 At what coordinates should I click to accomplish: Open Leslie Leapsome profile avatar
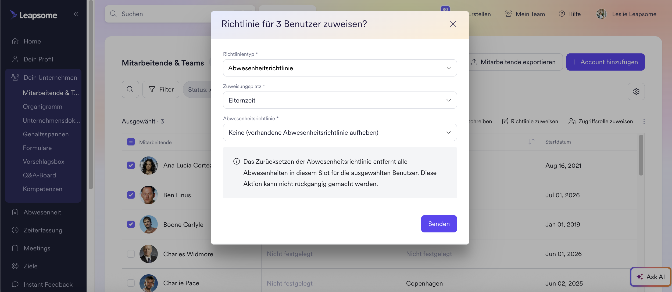(601, 14)
